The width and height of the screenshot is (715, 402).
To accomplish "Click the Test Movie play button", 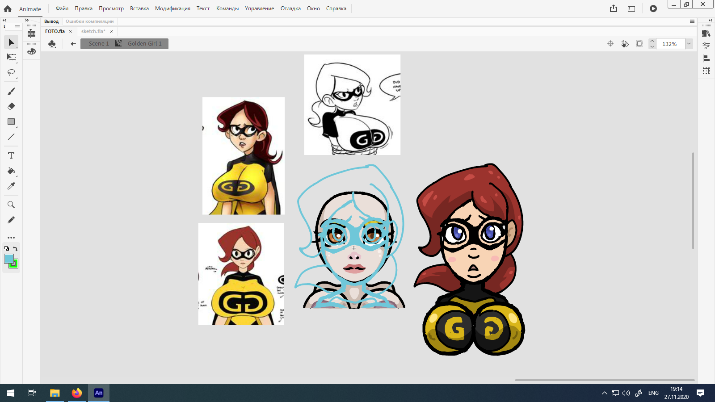I will (653, 8).
